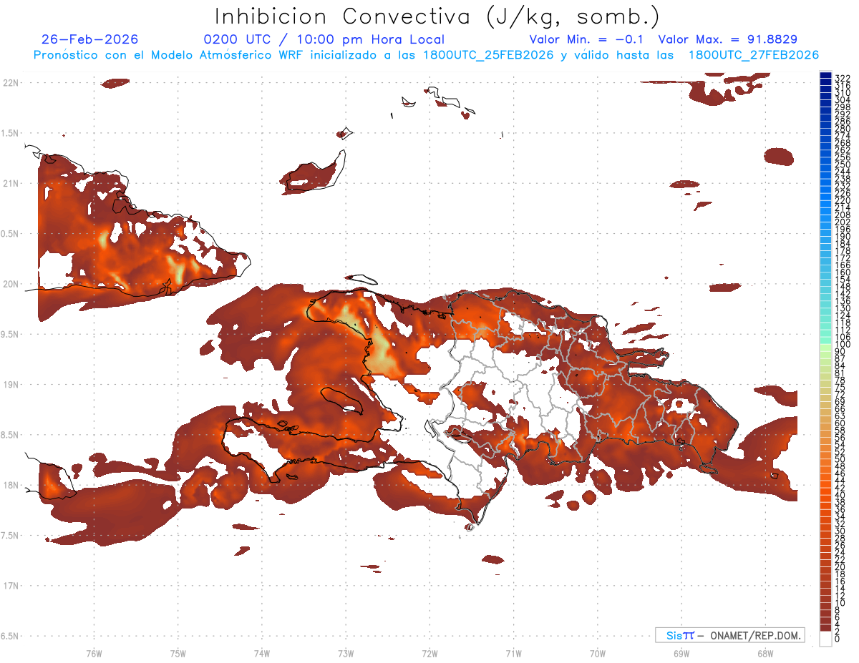Click the "70W" longitude label
Image resolution: width=859 pixels, height=663 pixels.
(x=598, y=653)
